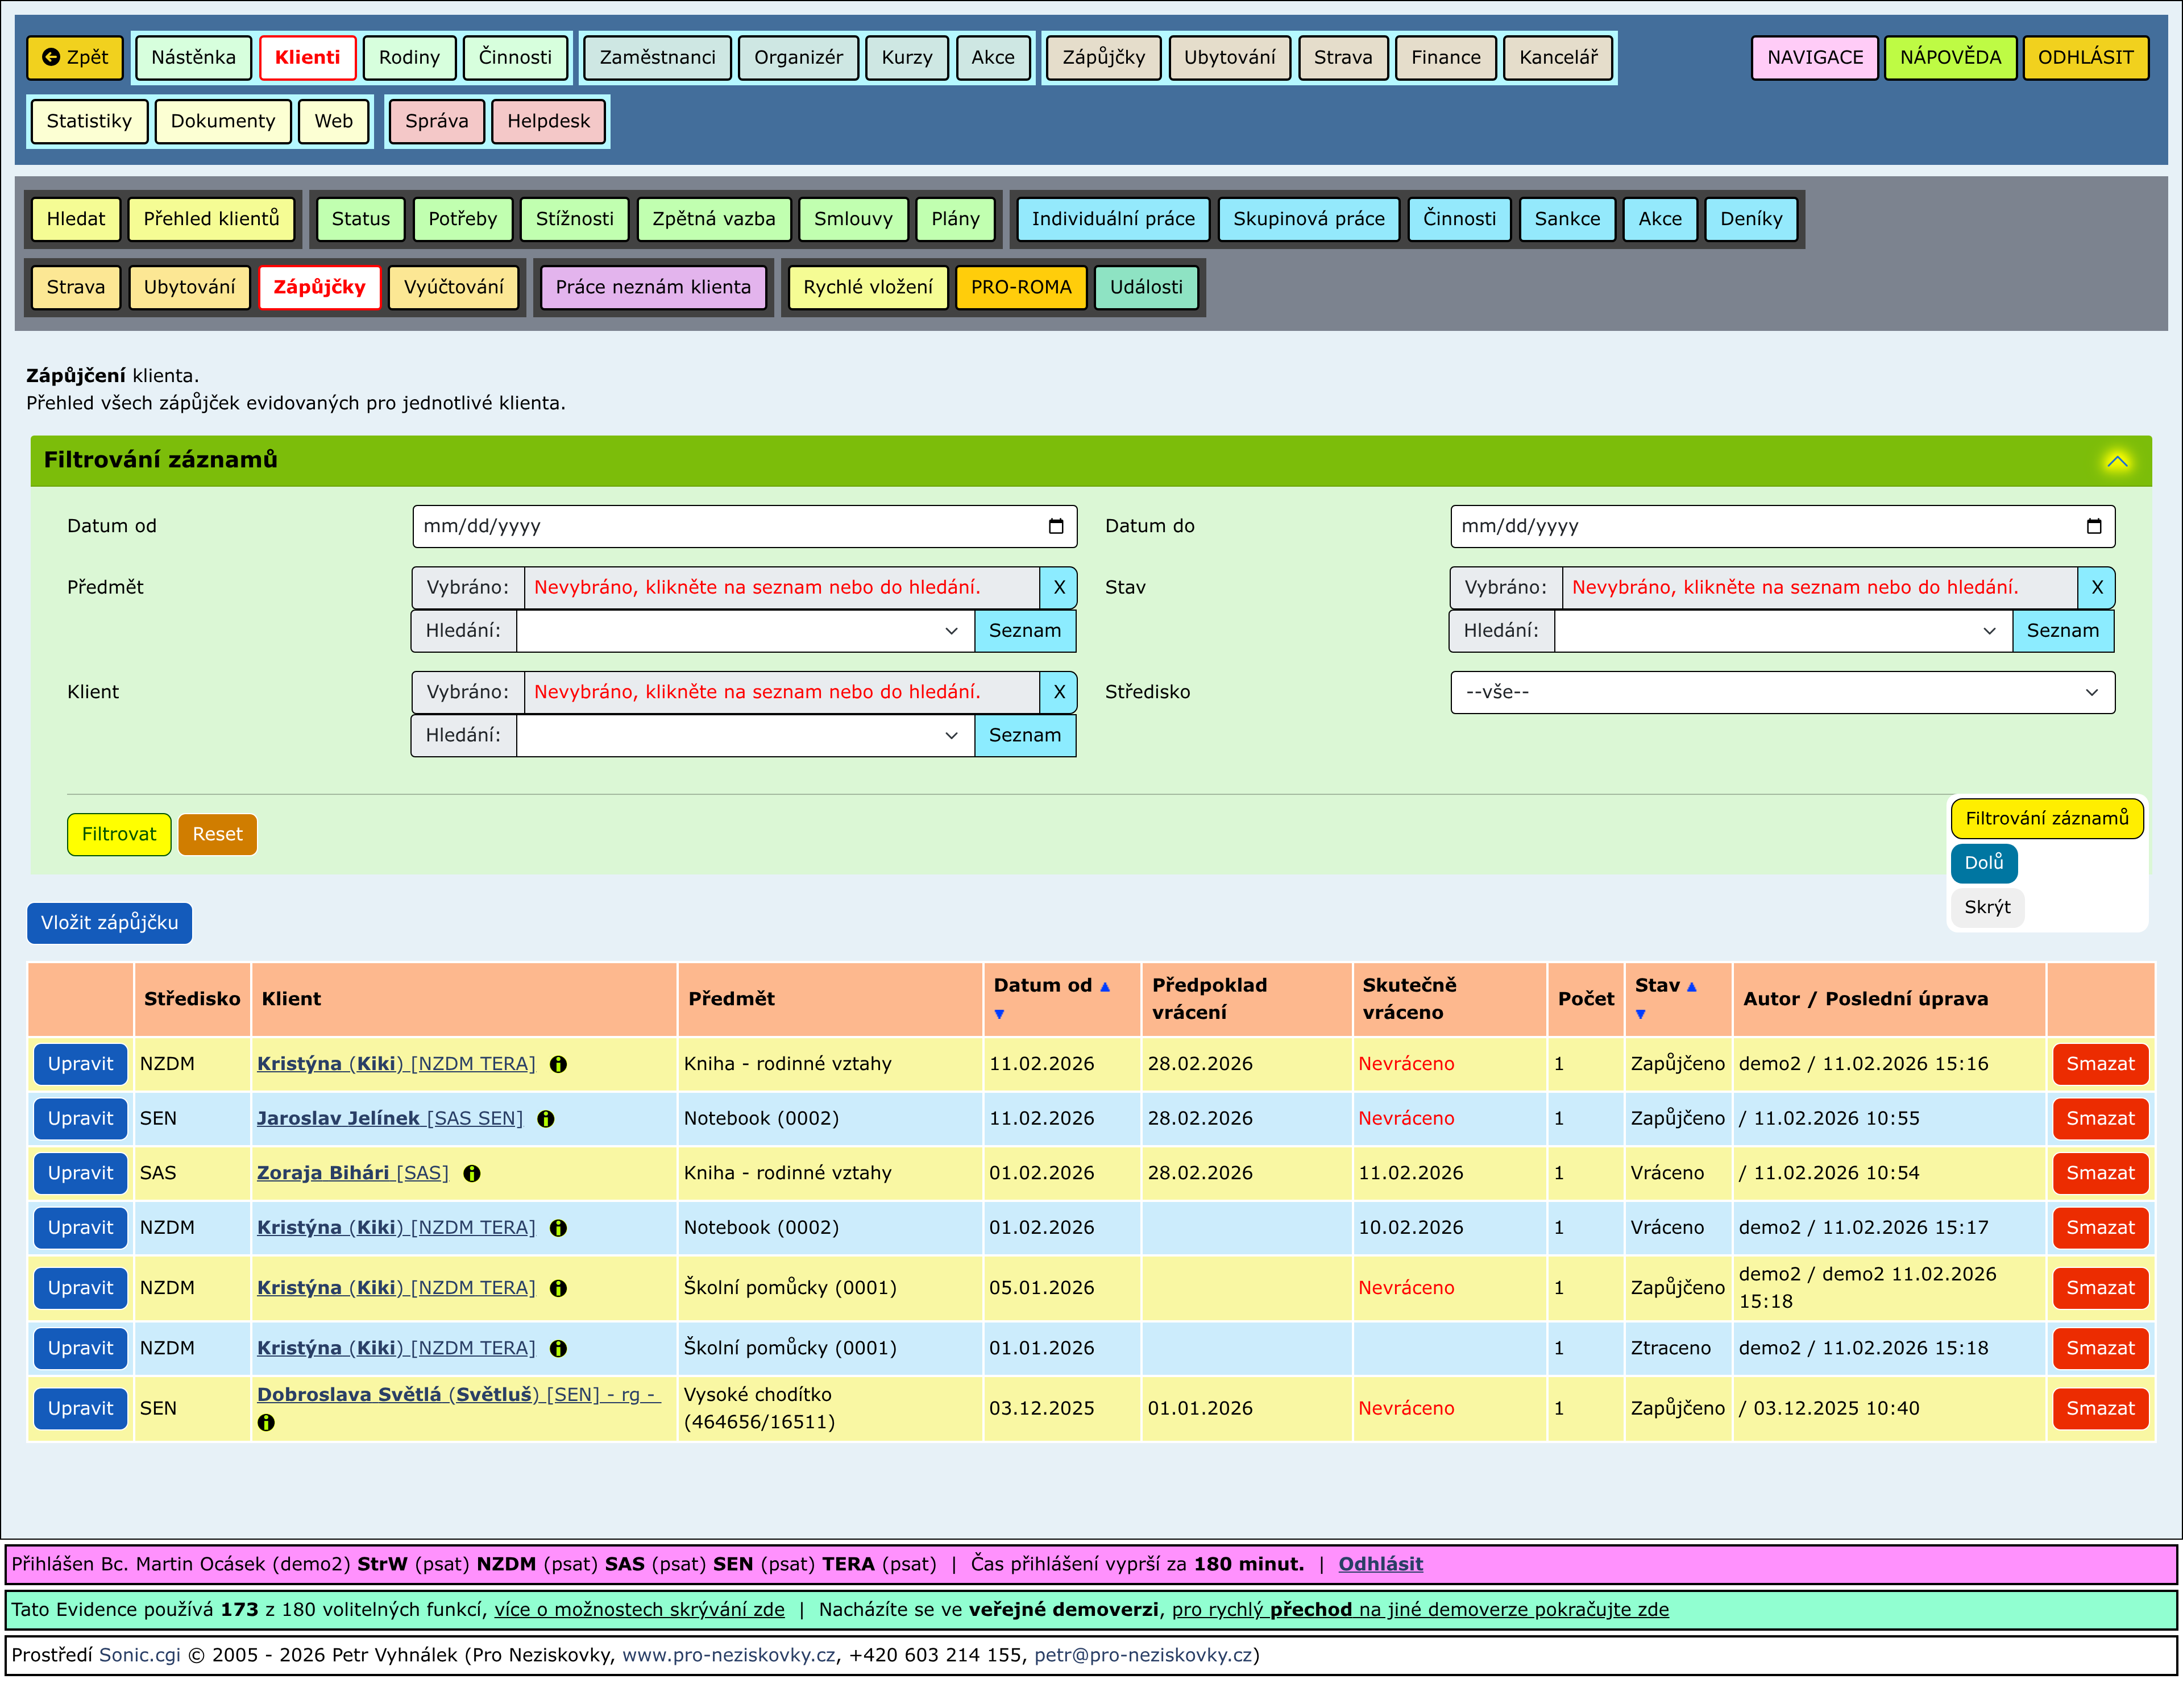Click info icon next to Jaroslav Jelínek
This screenshot has height=1708, width=2183.
click(546, 1119)
